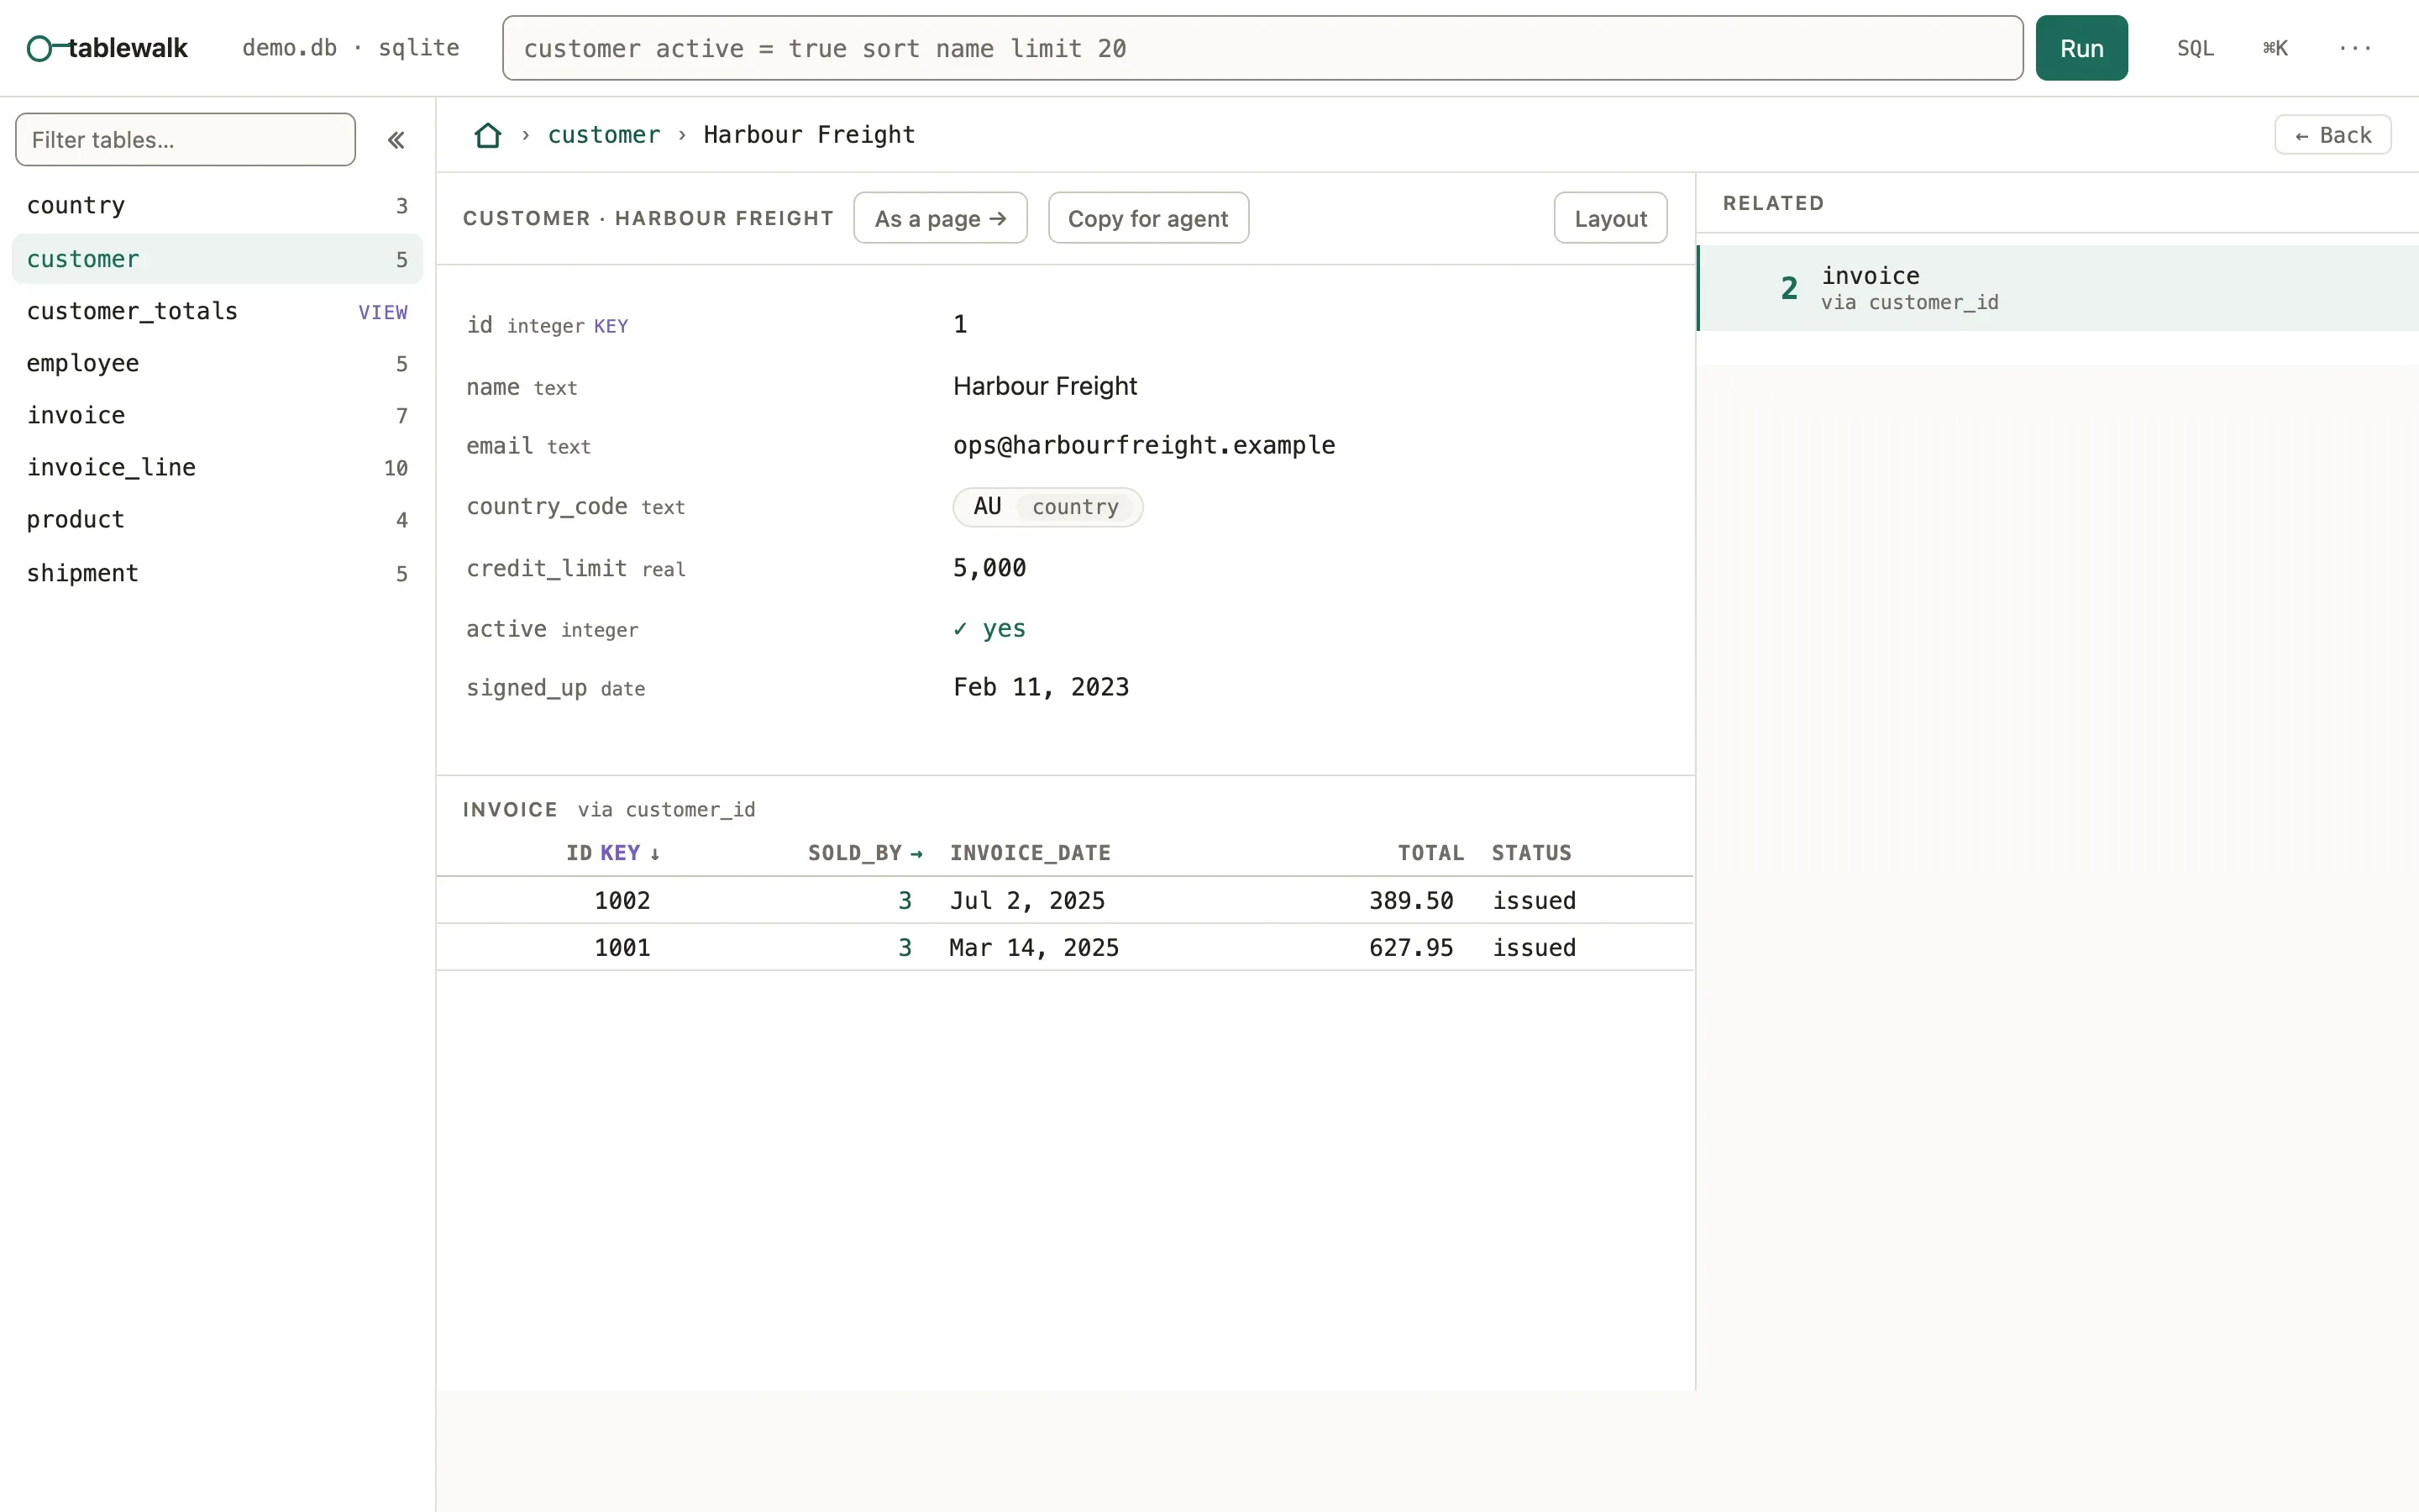This screenshot has height=1512, width=2419.
Task: Collapse the sidebar with double-chevron icon
Action: (396, 140)
